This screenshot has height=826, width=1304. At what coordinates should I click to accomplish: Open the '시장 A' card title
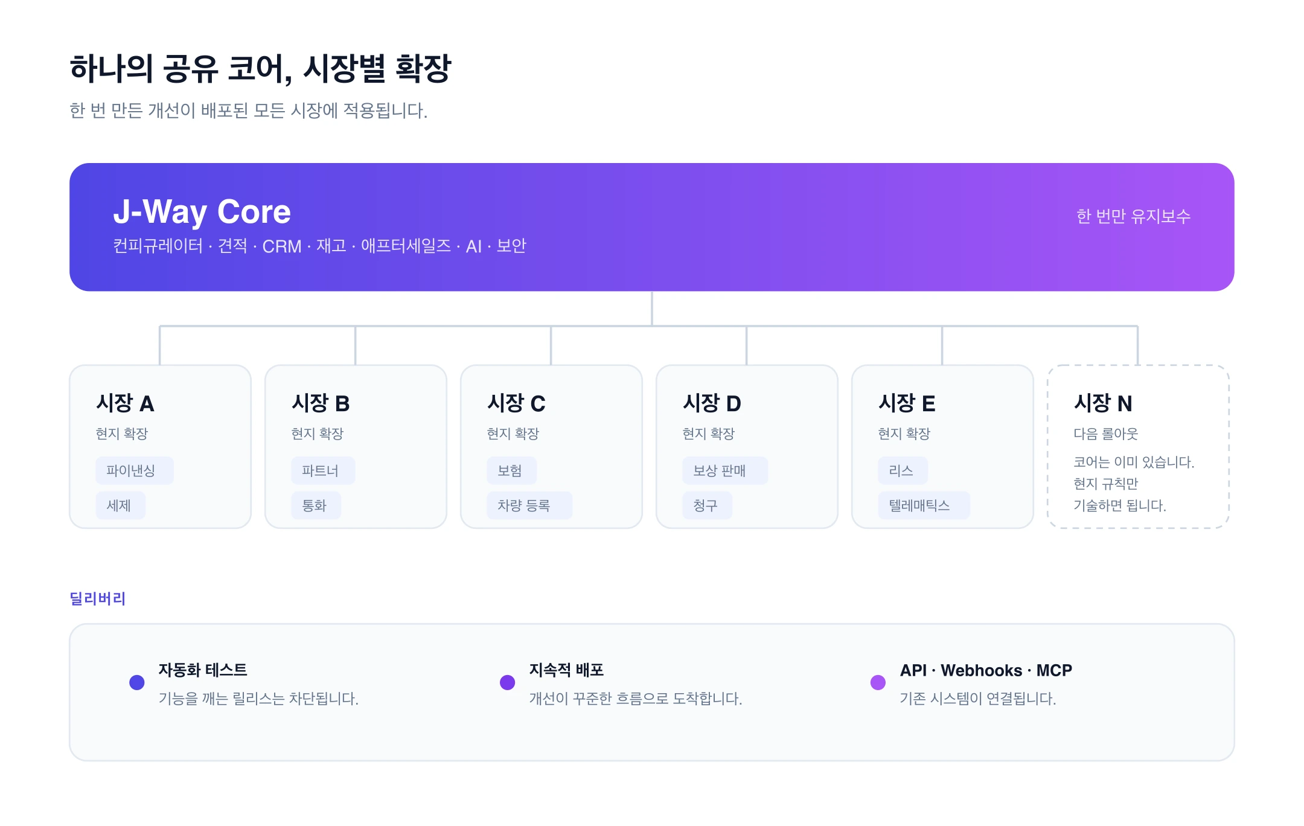point(125,403)
